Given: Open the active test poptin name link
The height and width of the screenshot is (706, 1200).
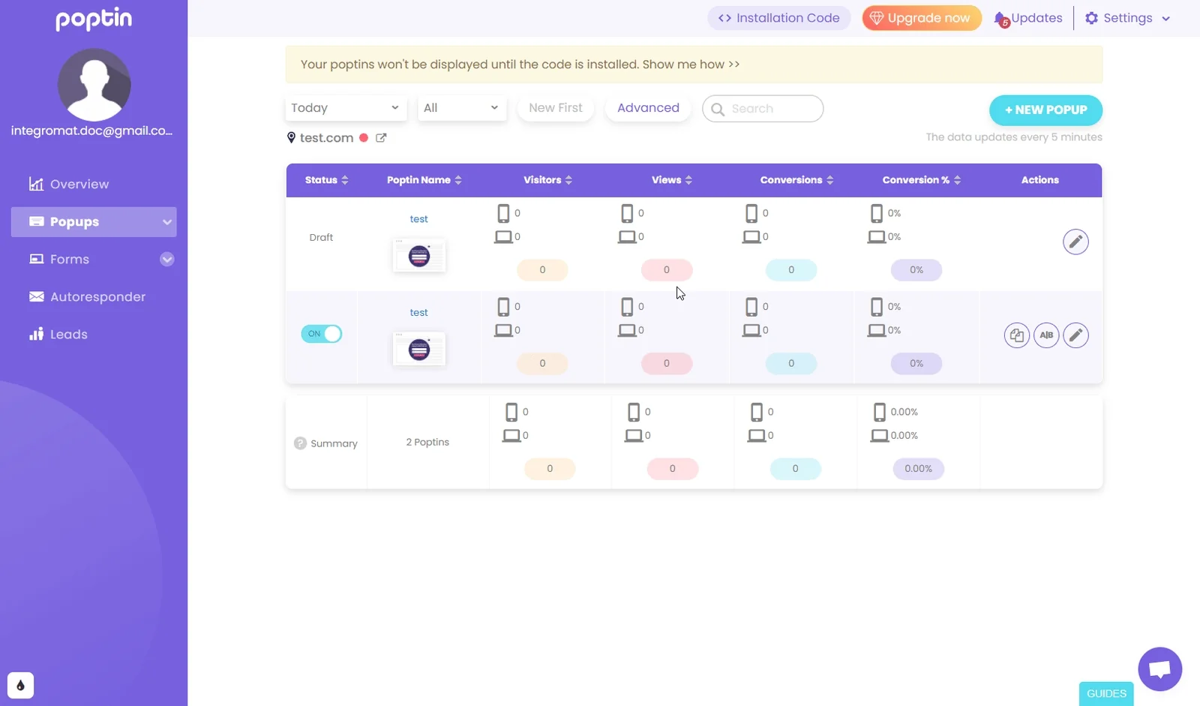Looking at the screenshot, I should click(418, 313).
